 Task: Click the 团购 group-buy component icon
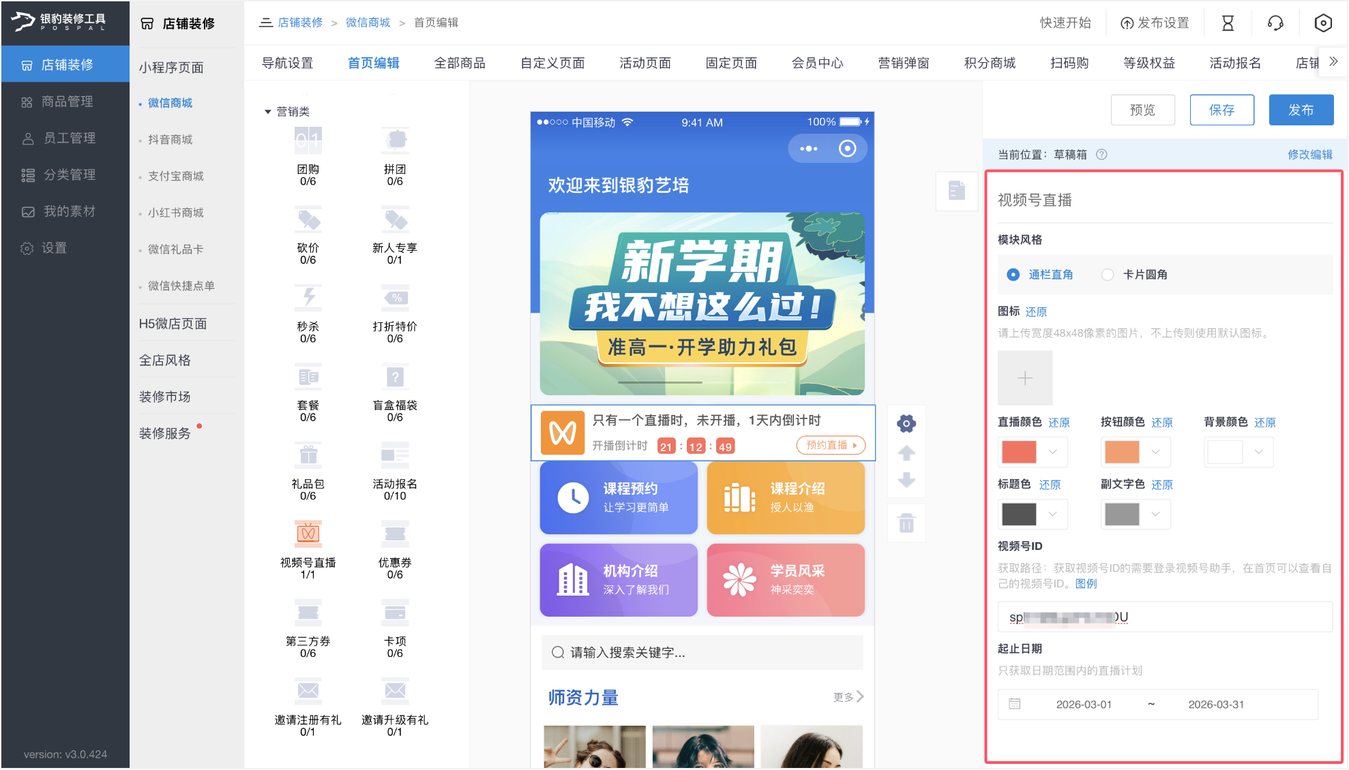308,141
